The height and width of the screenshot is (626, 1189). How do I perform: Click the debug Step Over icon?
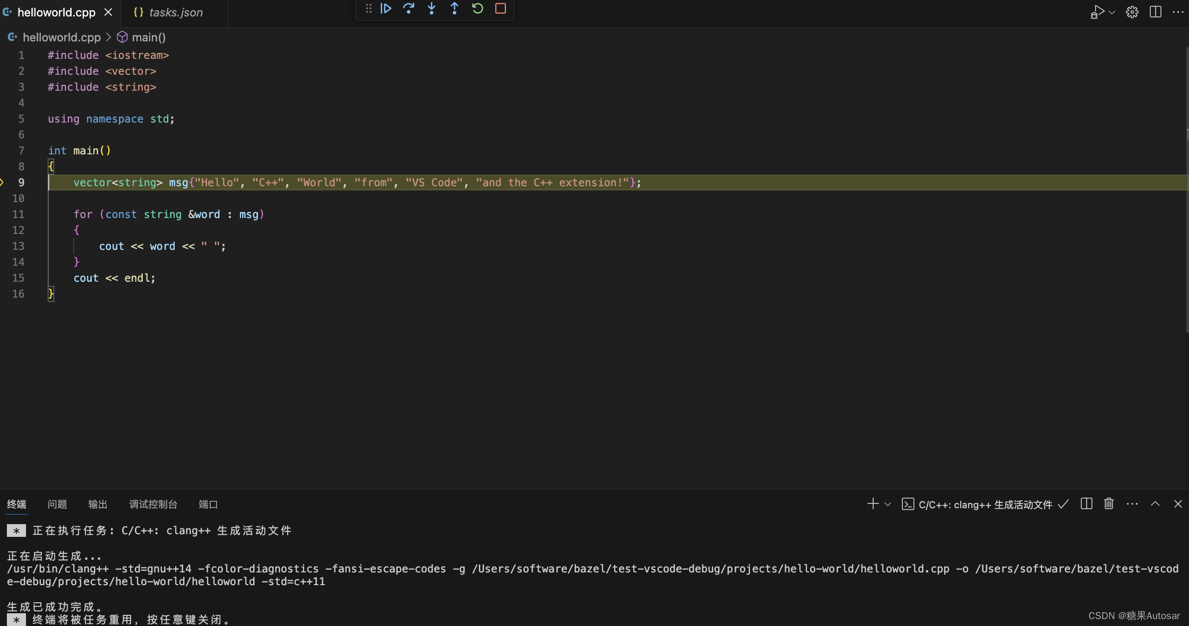(409, 8)
